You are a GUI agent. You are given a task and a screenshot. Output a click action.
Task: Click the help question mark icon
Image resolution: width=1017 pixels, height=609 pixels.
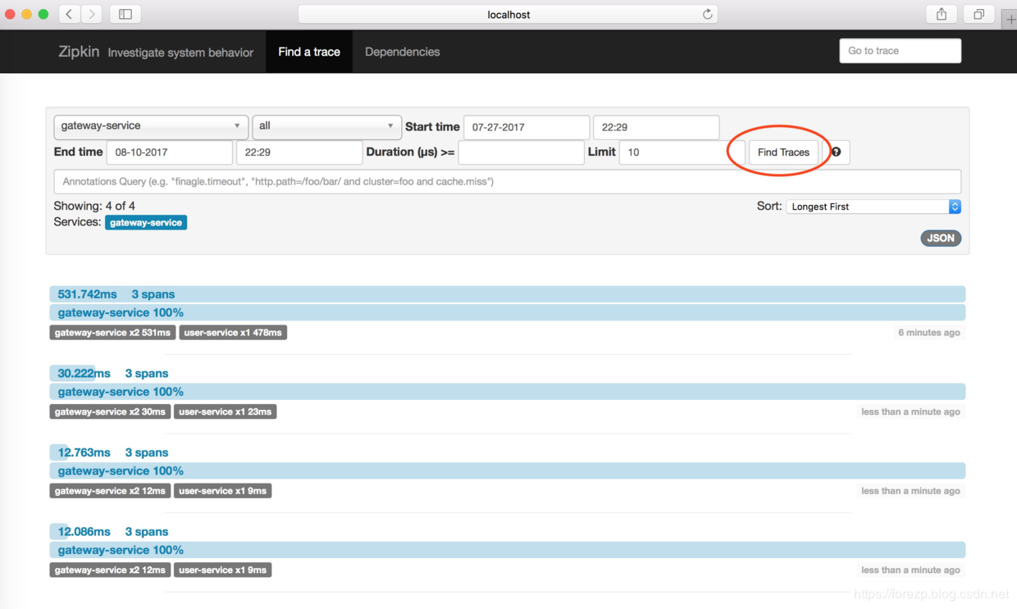pyautogui.click(x=836, y=152)
